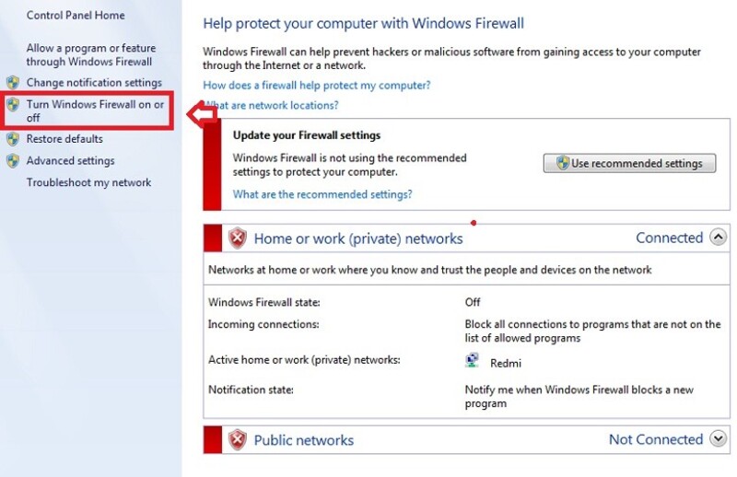Viewport: 737px width, 477px height.
Task: Click red shield icon for Home or work networks
Action: [x=238, y=238]
